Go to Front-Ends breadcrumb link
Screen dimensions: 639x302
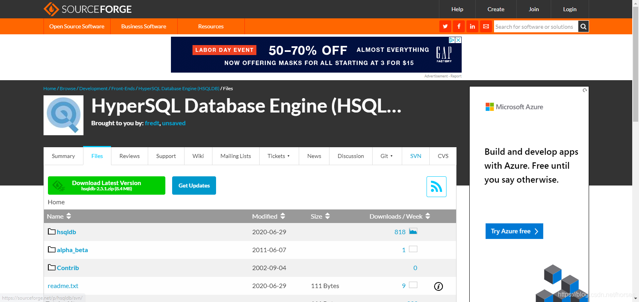click(123, 89)
